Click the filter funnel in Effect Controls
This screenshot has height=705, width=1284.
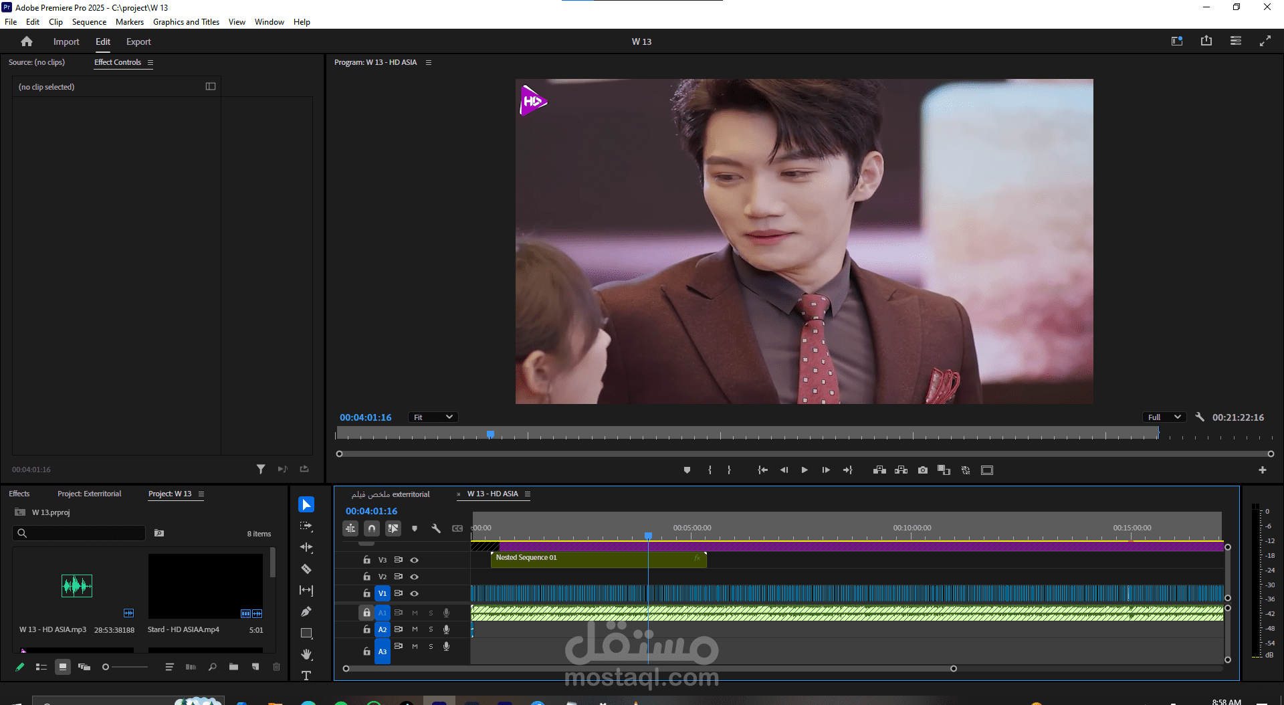point(261,469)
